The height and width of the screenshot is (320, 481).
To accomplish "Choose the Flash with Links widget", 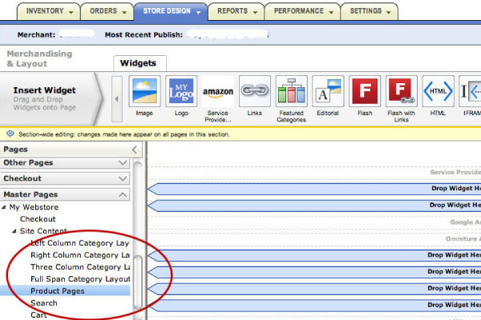I will coord(401,93).
